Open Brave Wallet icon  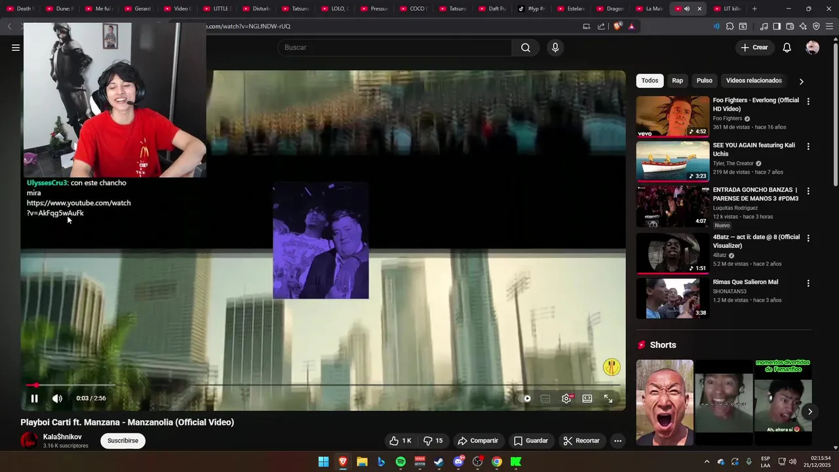coord(790,26)
